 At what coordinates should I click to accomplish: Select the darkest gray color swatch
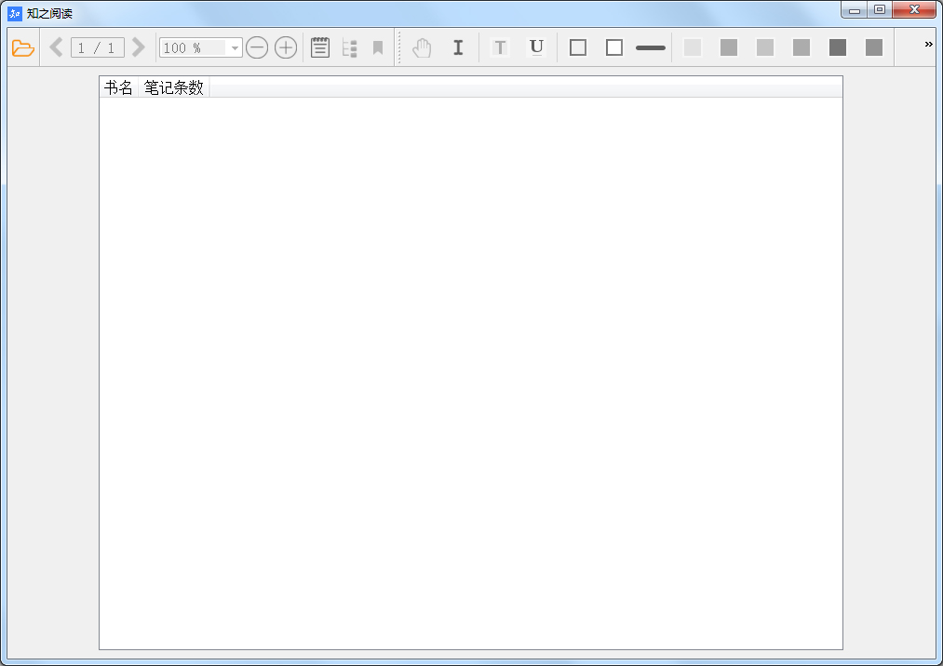(837, 47)
